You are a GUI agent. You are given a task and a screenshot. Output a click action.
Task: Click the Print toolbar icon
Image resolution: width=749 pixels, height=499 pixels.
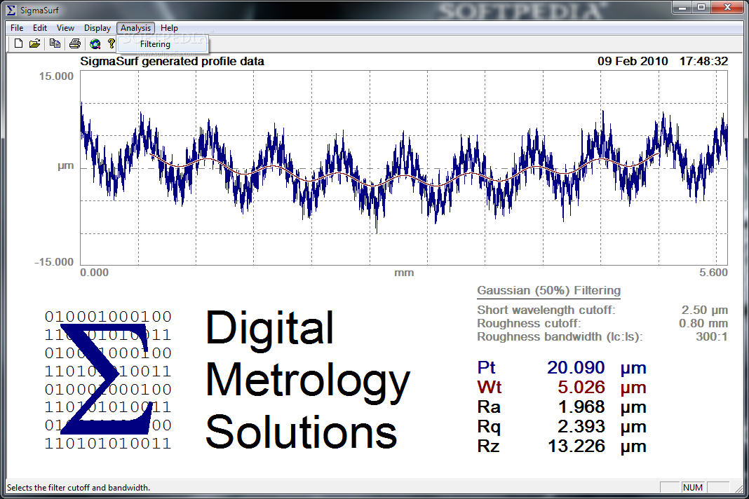pyautogui.click(x=75, y=43)
